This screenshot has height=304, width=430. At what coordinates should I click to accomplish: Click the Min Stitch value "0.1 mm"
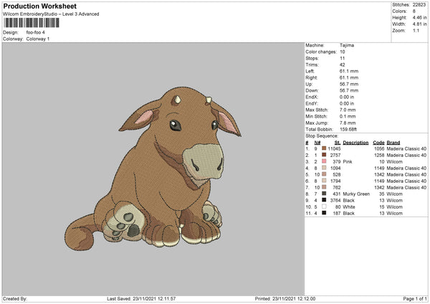click(348, 116)
